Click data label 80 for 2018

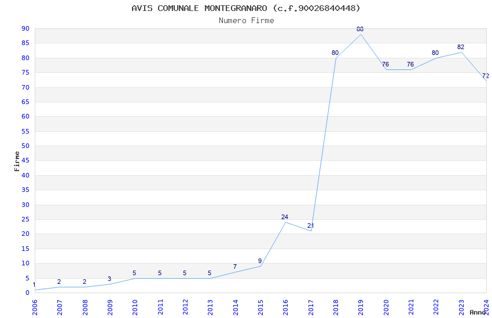[335, 53]
